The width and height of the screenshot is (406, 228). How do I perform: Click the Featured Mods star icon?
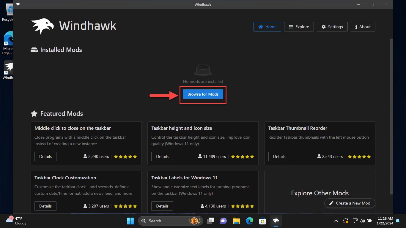34,114
